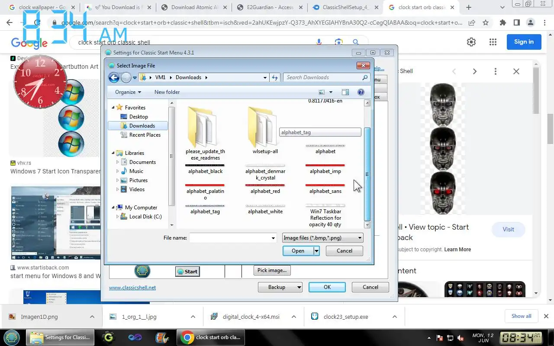Select Desktop in Favorites

(x=138, y=117)
